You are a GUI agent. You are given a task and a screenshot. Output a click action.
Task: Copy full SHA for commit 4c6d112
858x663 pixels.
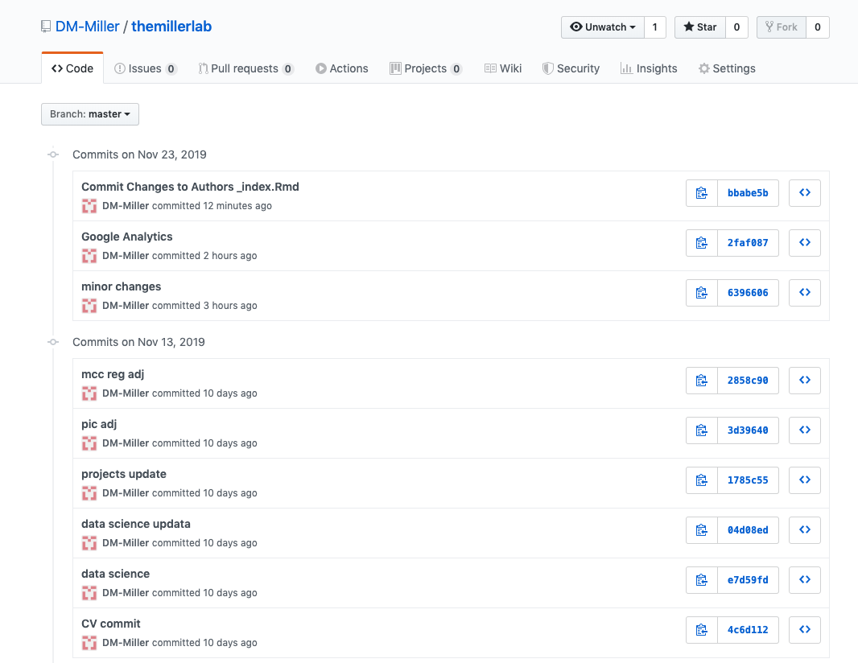click(702, 630)
